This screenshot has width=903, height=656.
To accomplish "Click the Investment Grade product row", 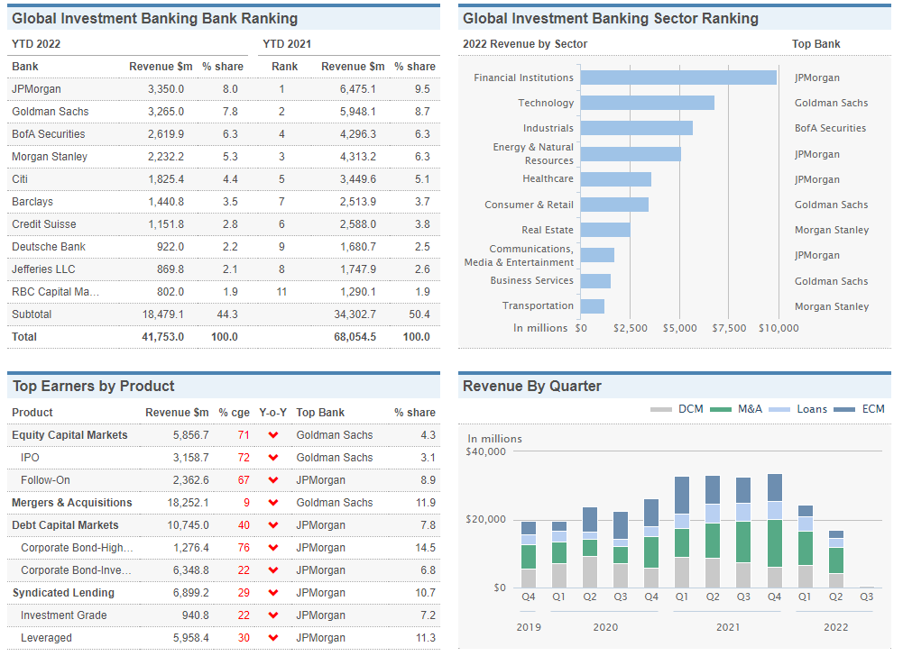I will tap(224, 615).
